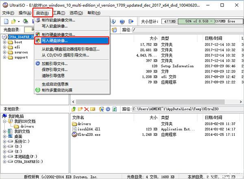
Task: Click the lower 文件名 column header
Action: (78, 117)
